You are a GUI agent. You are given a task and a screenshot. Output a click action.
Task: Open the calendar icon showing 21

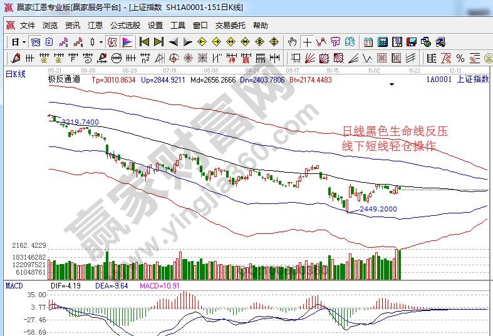pyautogui.click(x=368, y=43)
